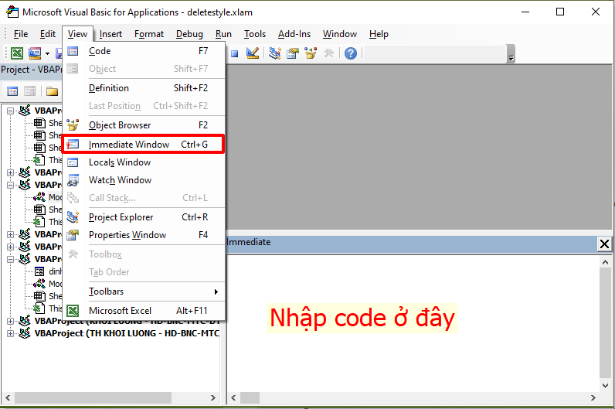
Task: Open the Debug menu
Action: click(x=189, y=34)
